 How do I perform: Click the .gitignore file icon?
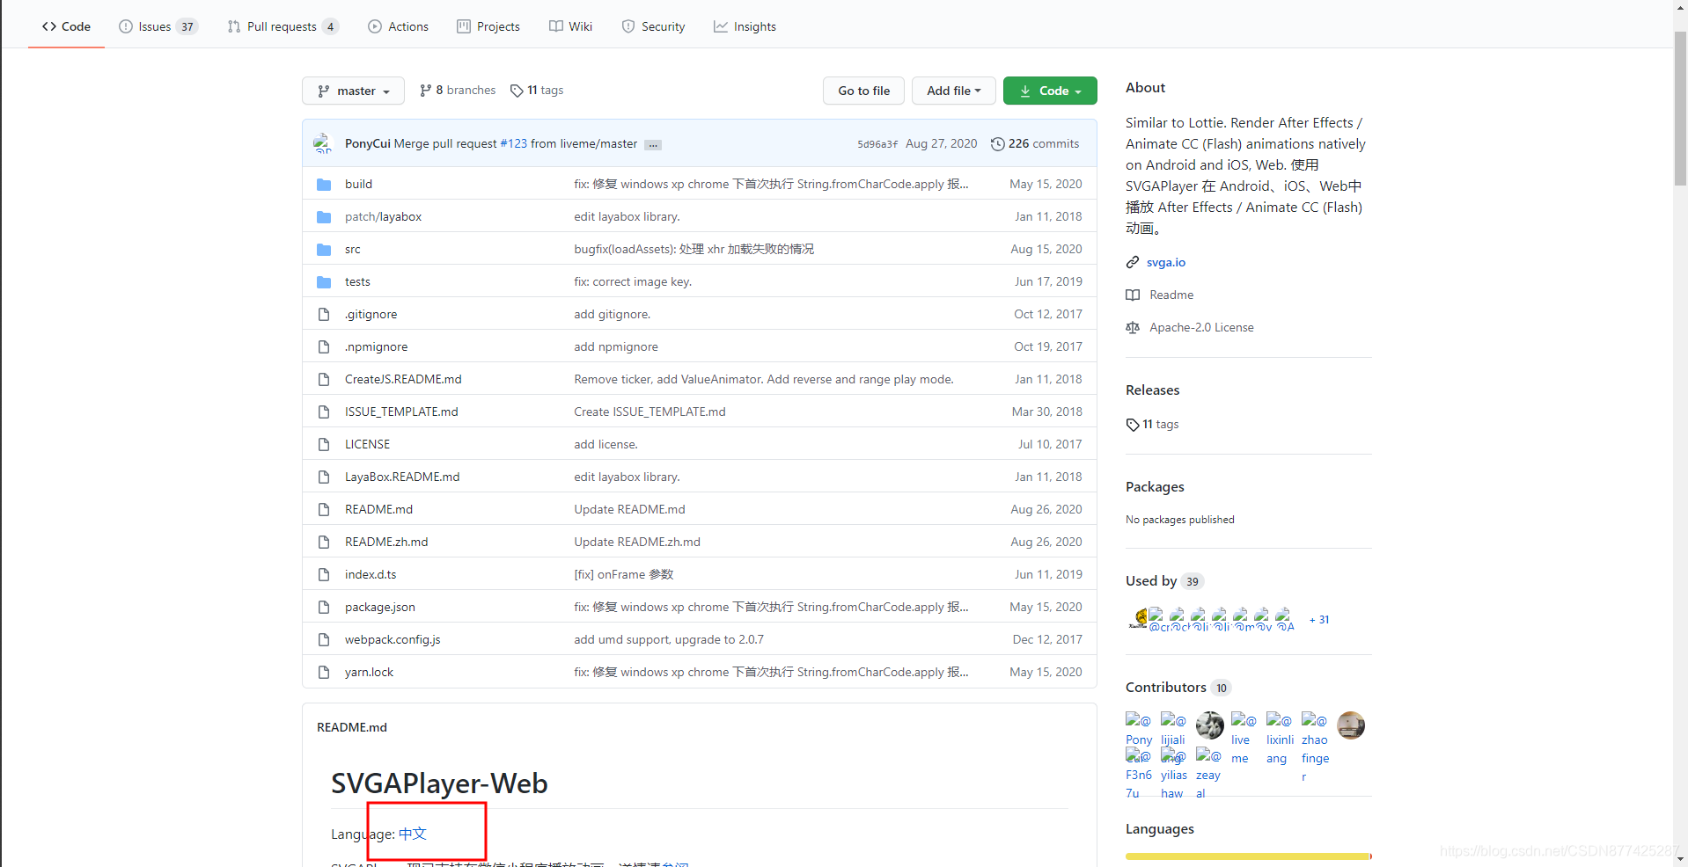pos(324,314)
